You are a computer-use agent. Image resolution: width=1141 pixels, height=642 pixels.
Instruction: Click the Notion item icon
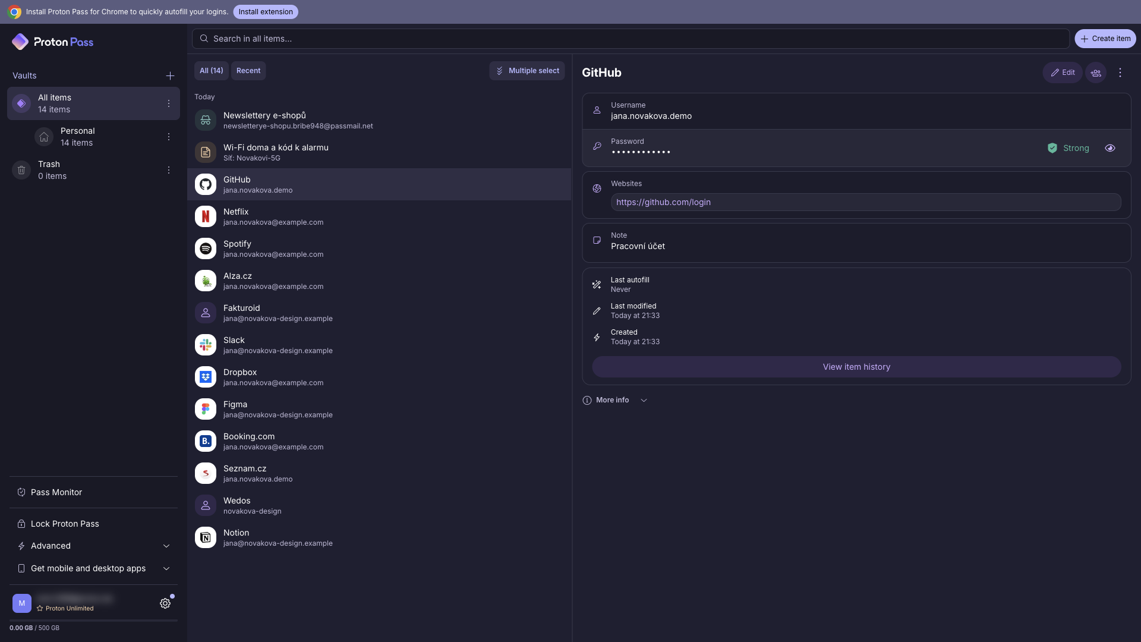pos(206,537)
